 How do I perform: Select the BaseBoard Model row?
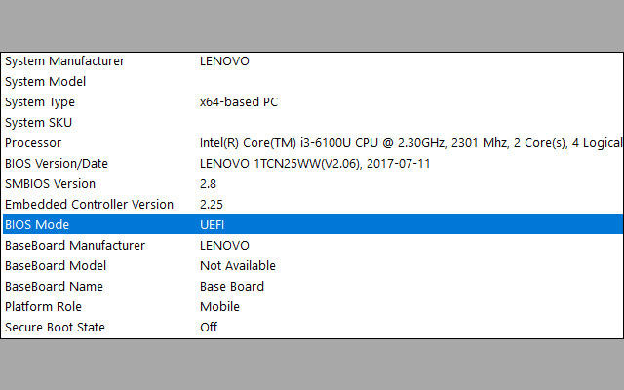click(x=313, y=266)
